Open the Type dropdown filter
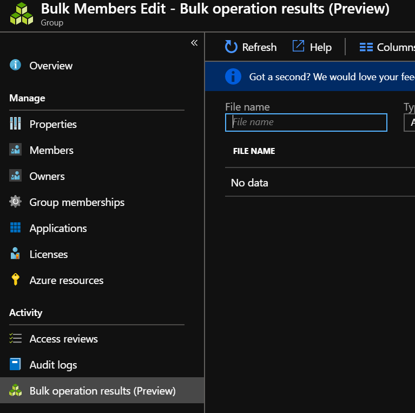The image size is (415, 413). tap(410, 122)
